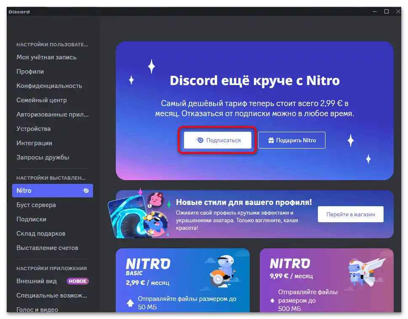
Task: Select the Nitro 9,99 € plan card
Action: tap(327, 280)
